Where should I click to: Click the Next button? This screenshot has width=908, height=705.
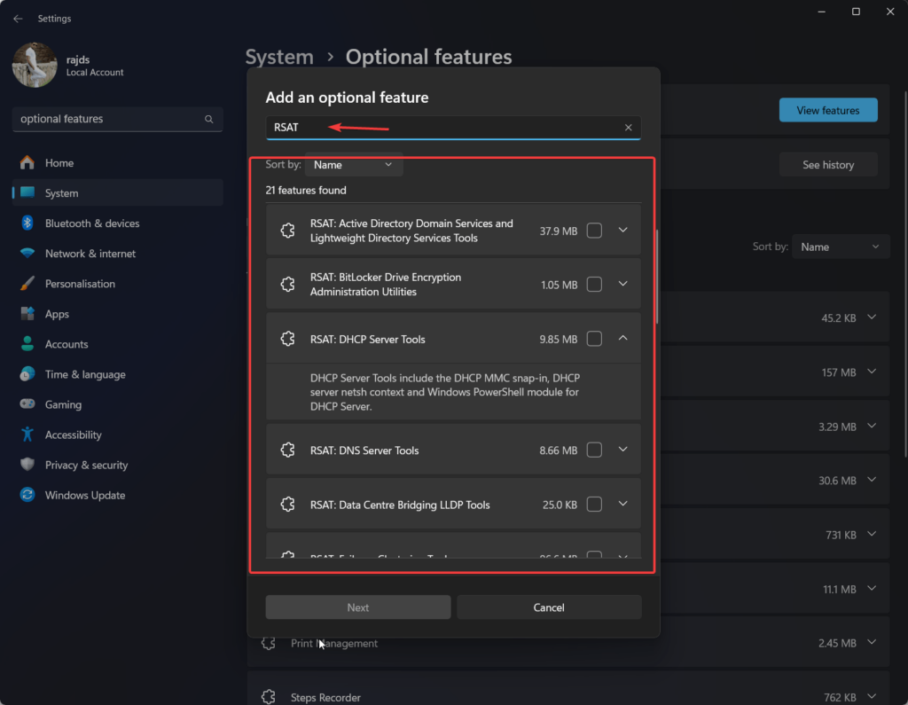(358, 607)
